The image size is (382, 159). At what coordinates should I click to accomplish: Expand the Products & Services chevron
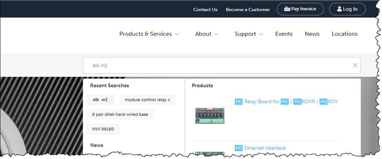pyautogui.click(x=177, y=34)
